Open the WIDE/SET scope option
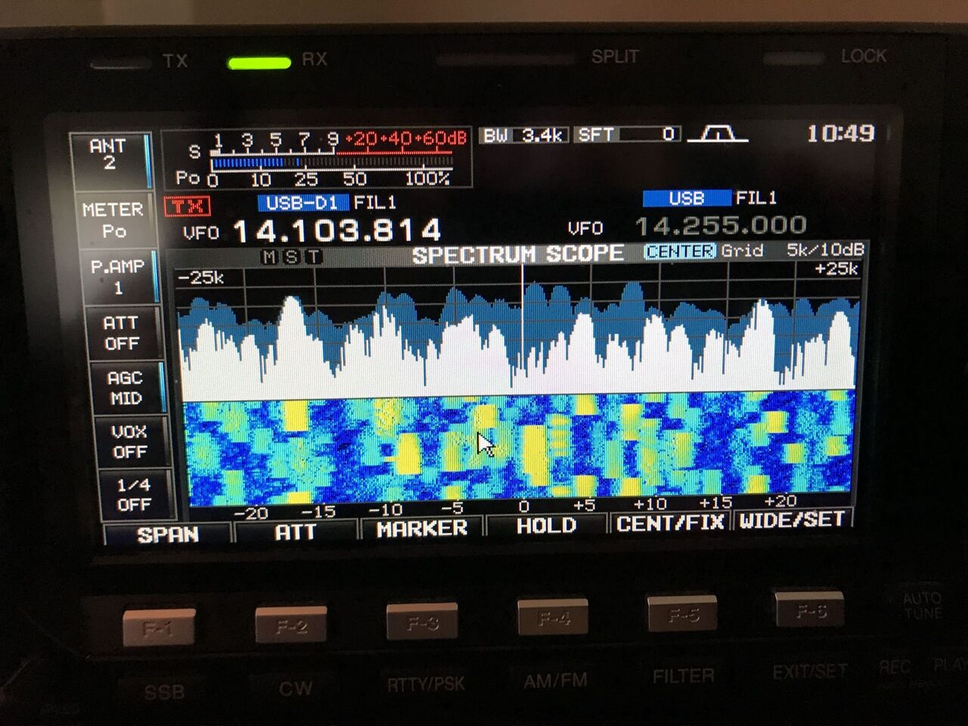This screenshot has height=726, width=968. point(791,520)
